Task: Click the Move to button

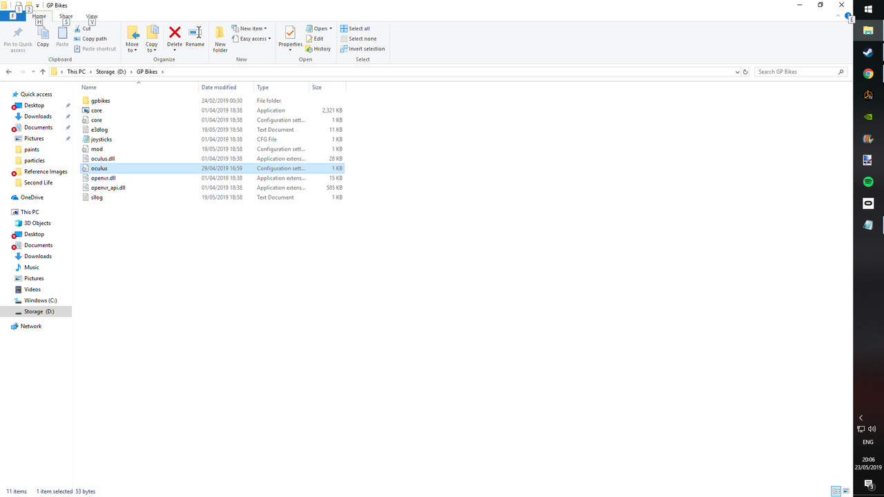Action: (133, 39)
